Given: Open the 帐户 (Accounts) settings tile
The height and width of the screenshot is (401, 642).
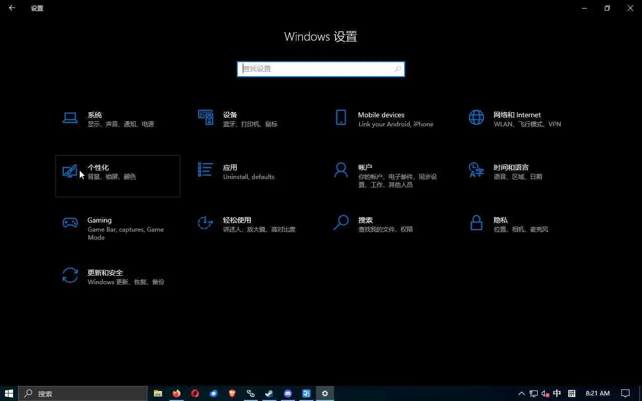Looking at the screenshot, I should 388,176.
